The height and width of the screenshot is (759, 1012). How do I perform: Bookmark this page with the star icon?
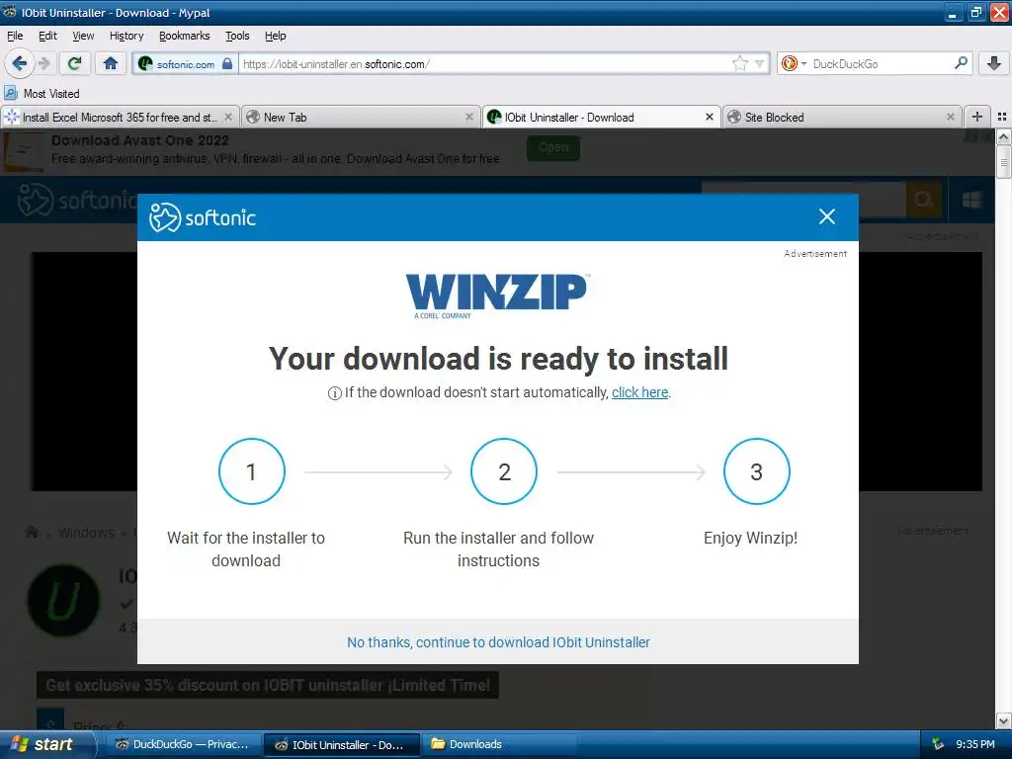pos(739,63)
